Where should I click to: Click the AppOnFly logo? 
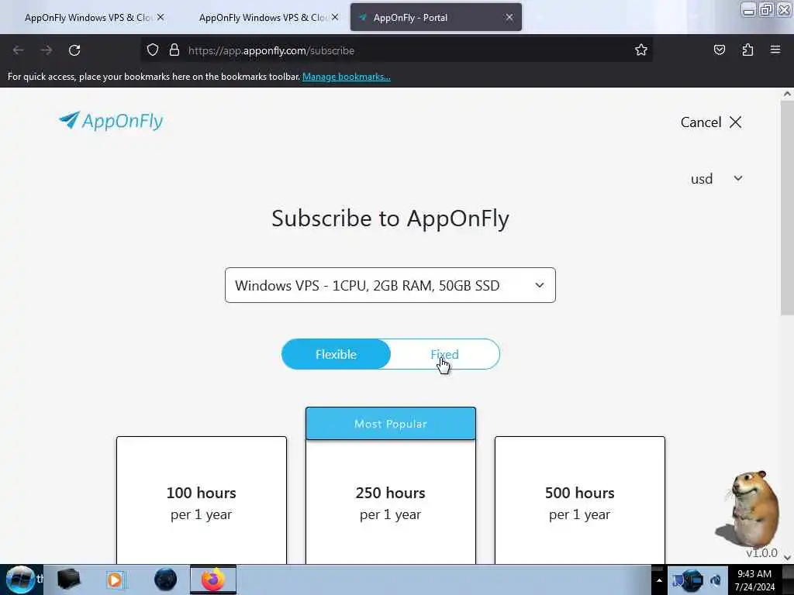click(x=110, y=121)
